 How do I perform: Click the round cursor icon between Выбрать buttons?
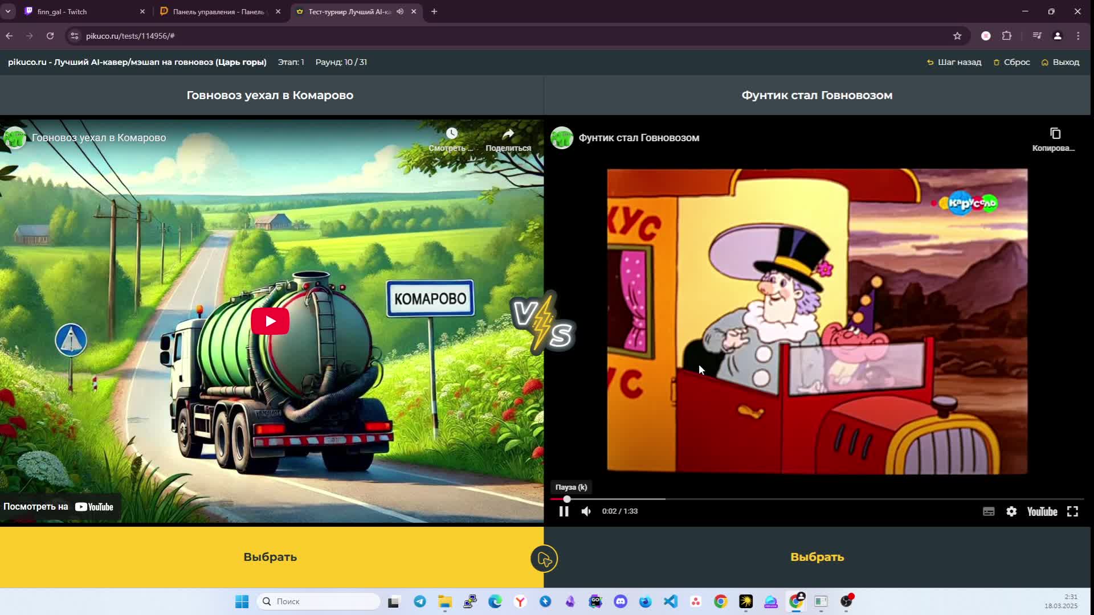tap(544, 559)
